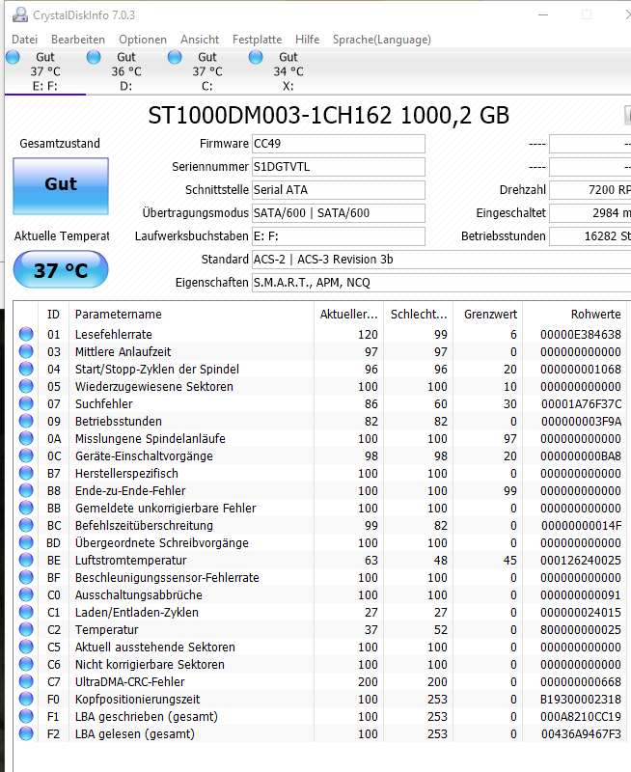Click the Übertragungsmodus SATA/600 field
631x772 pixels.
point(338,213)
